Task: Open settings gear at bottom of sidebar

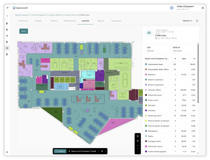Action: pos(7,152)
